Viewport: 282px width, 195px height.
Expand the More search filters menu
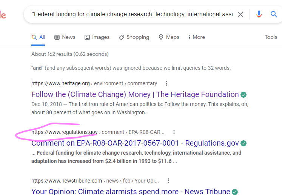(196, 37)
